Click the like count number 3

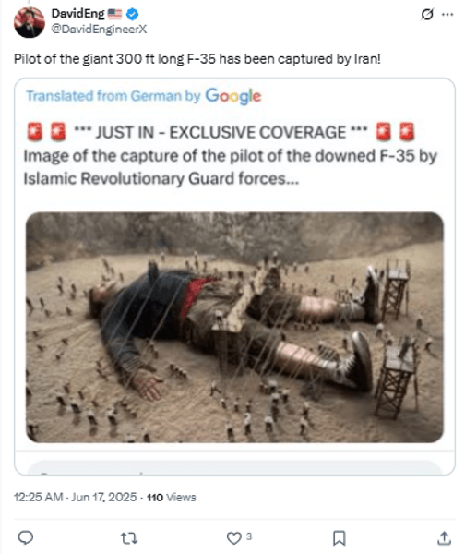[249, 536]
